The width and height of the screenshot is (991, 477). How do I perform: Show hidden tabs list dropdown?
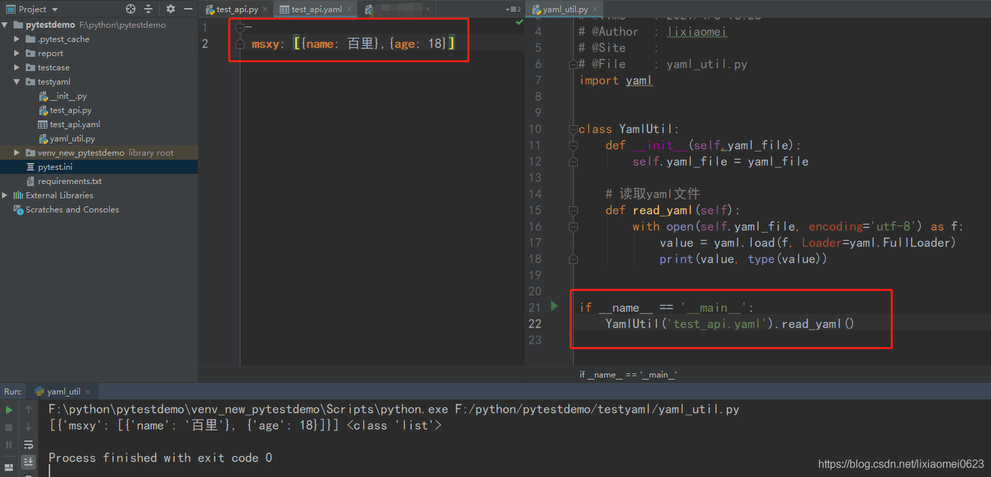coord(513,9)
